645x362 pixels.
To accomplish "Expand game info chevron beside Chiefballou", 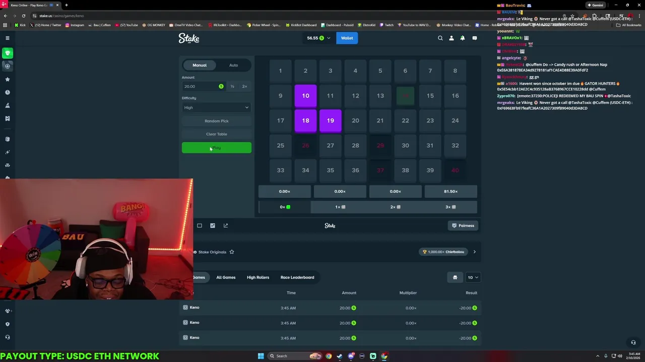I will pos(474,252).
